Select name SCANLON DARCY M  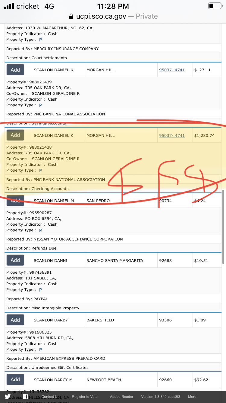click(53, 380)
